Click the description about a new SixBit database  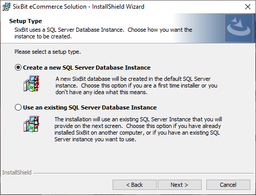[x=136, y=85]
